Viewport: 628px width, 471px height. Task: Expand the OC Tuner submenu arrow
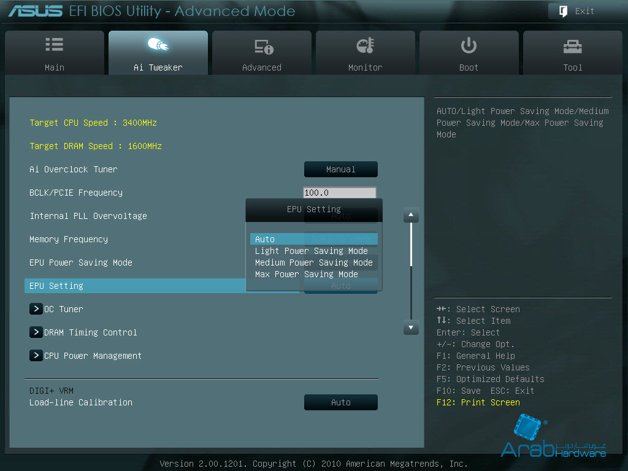[x=36, y=309]
